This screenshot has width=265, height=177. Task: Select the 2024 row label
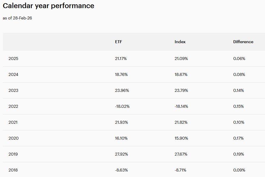click(13, 74)
